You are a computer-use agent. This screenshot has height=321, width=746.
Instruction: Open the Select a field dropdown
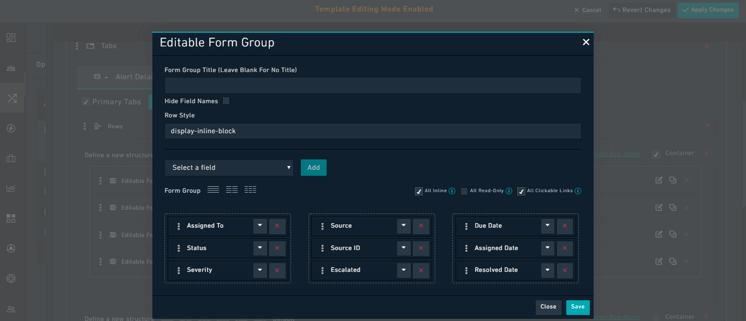(229, 167)
